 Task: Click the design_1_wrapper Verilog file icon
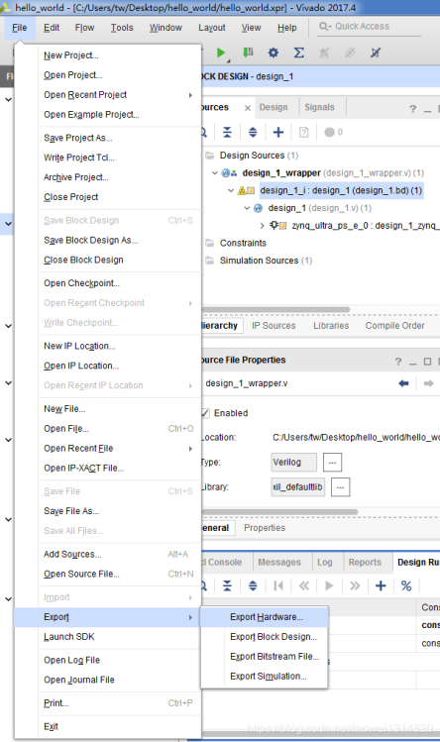coord(230,172)
